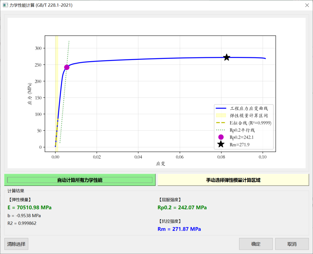Click the result text E = 70510.98 MPa
The width and height of the screenshot is (313, 254).
tap(30, 208)
